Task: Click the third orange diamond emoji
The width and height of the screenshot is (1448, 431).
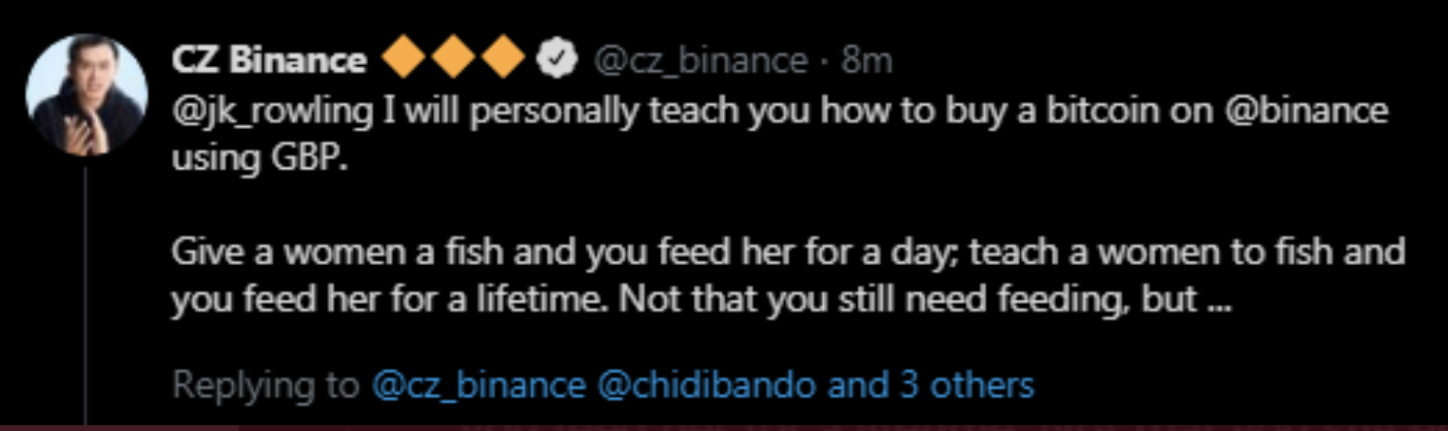Action: point(504,62)
